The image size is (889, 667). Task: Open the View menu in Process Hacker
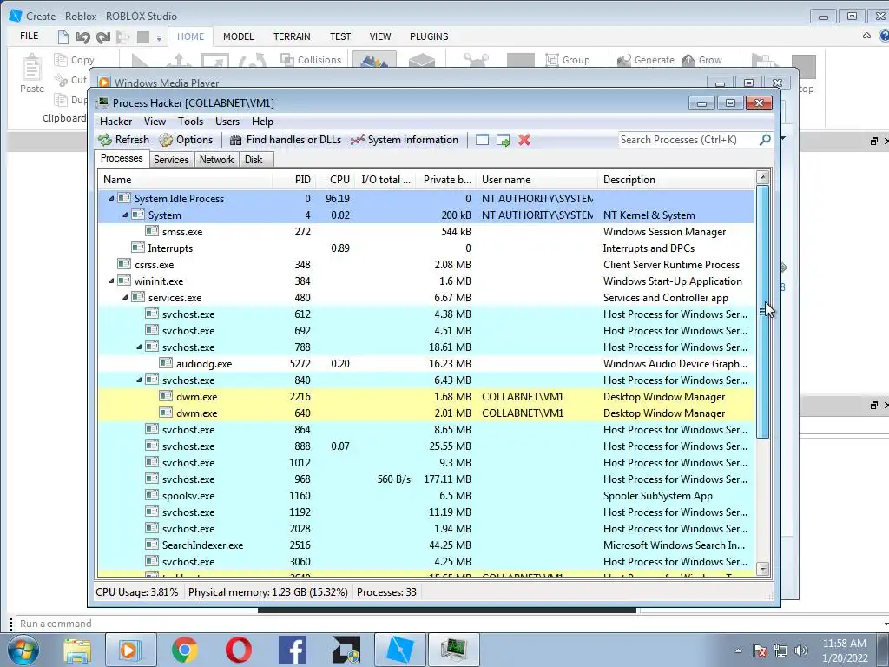[x=155, y=122]
